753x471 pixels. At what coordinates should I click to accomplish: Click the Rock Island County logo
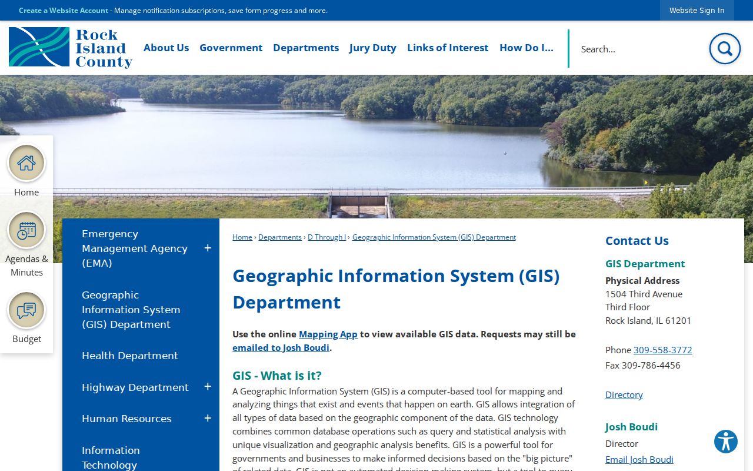point(71,48)
